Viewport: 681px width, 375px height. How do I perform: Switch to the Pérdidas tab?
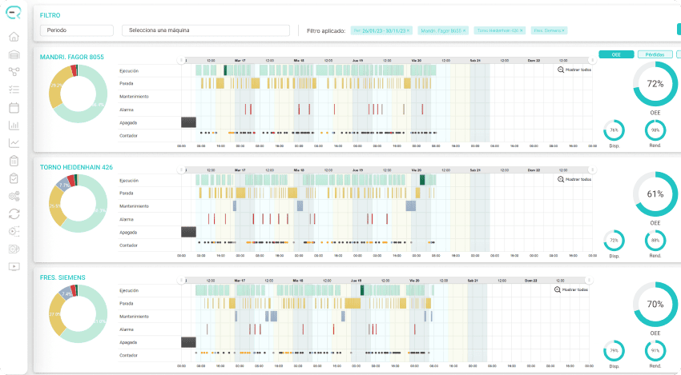click(x=655, y=54)
